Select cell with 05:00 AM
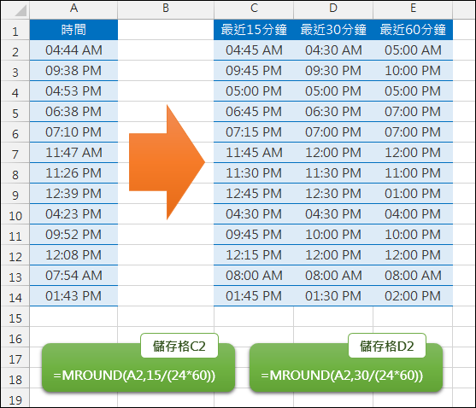476x408 pixels. coord(413,50)
